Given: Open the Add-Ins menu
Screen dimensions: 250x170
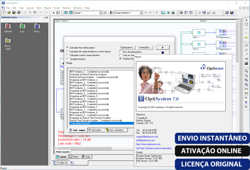Looking at the screenshot, I should click(66, 8).
